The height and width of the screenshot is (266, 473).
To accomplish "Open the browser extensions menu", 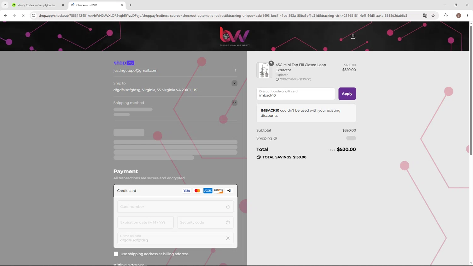I will [x=446, y=15].
